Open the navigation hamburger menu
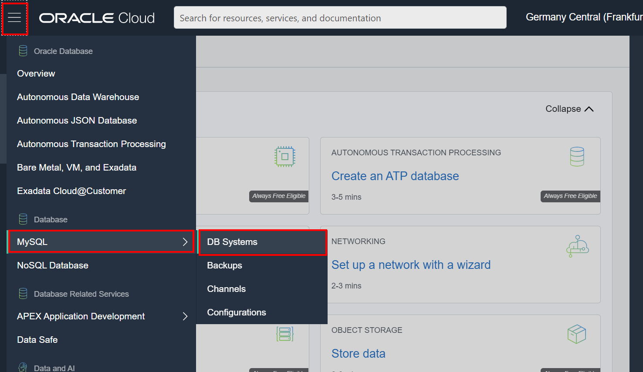 coord(14,18)
